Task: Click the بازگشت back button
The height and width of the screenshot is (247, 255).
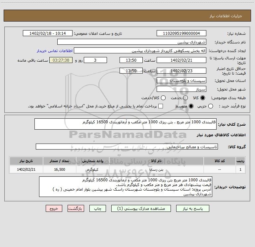Action: [x=76, y=209]
